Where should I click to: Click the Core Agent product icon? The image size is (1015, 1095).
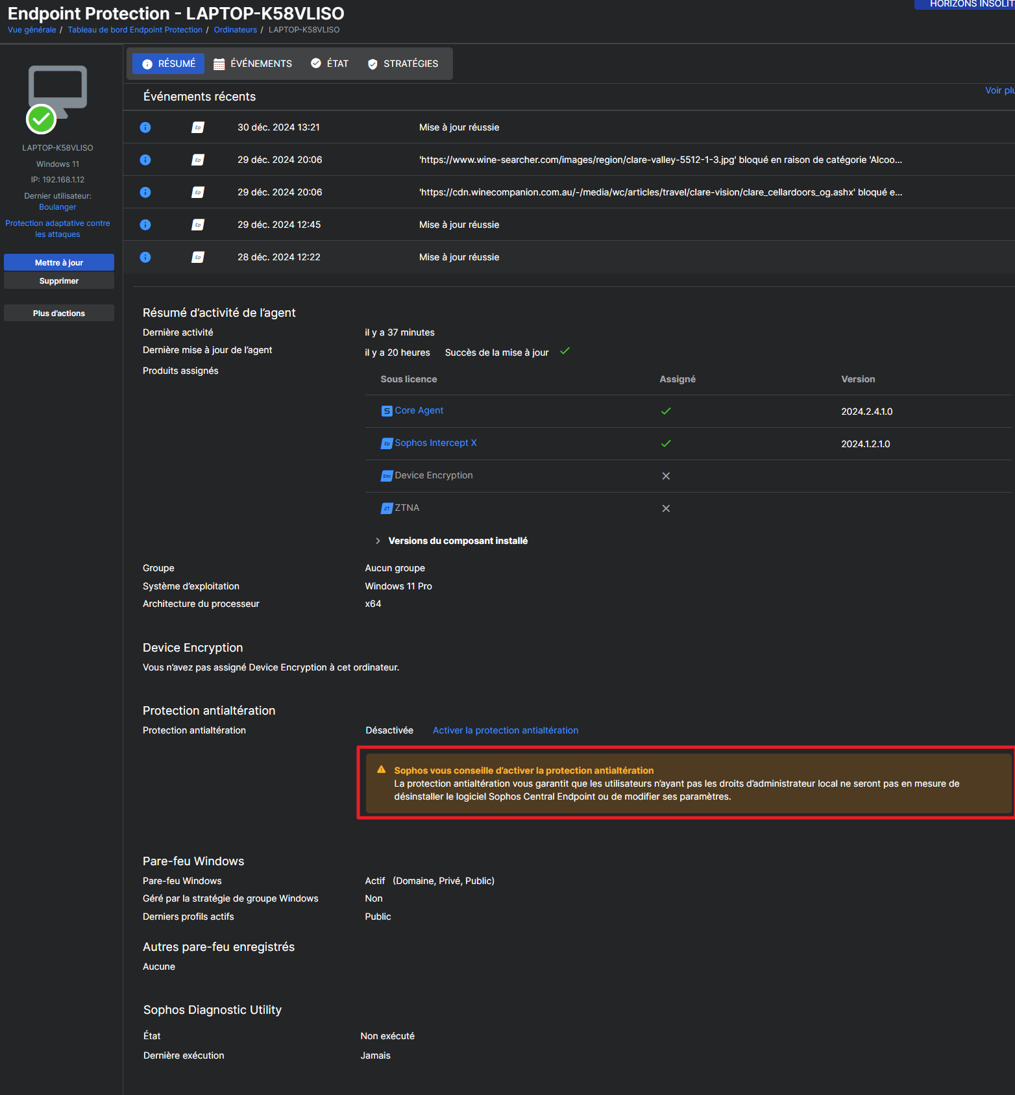387,411
